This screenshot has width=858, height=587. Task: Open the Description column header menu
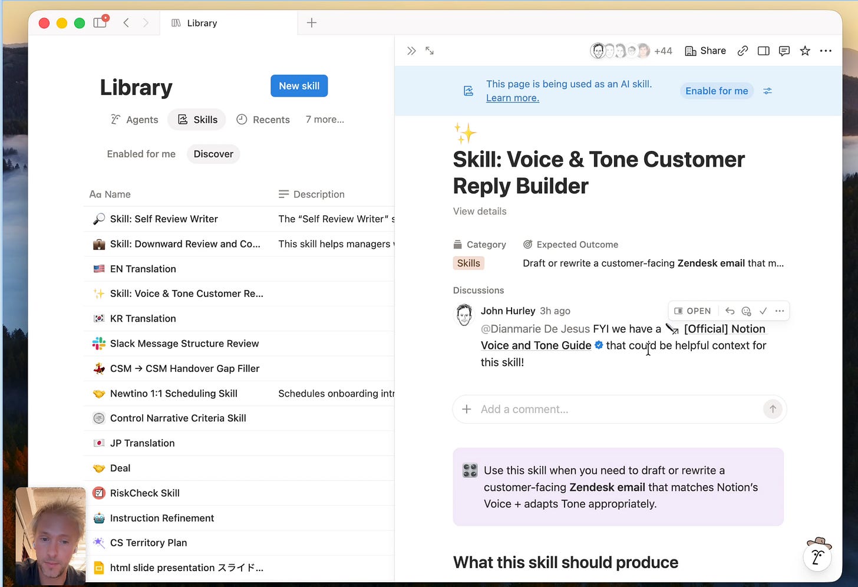coord(312,194)
